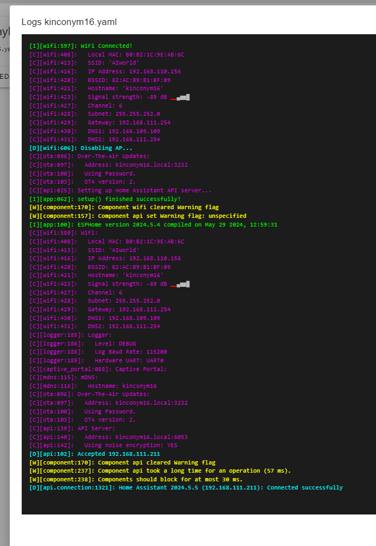Click the second signal strength bars icon
The image size is (376, 546).
click(x=180, y=284)
